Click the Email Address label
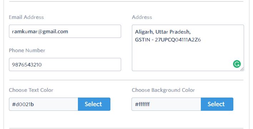253x129 pixels. [26, 17]
